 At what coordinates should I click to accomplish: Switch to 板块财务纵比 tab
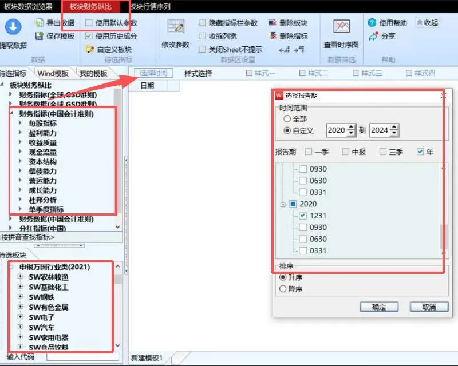tap(91, 6)
